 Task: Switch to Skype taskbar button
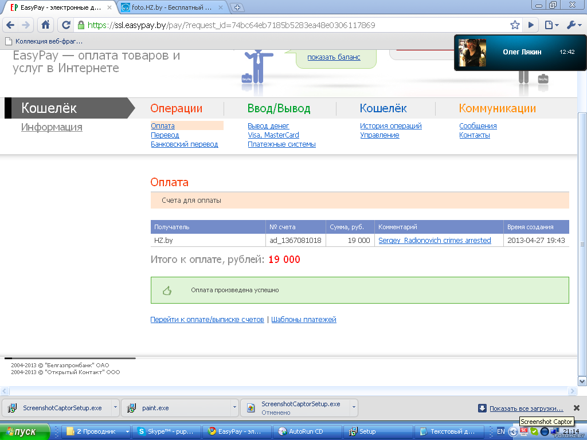167,432
